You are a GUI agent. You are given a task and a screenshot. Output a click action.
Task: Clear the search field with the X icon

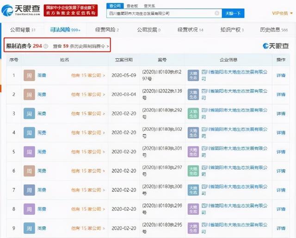click(x=217, y=13)
